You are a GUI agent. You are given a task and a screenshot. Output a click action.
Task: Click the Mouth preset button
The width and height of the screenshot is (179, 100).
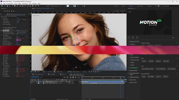[x=143, y=77]
